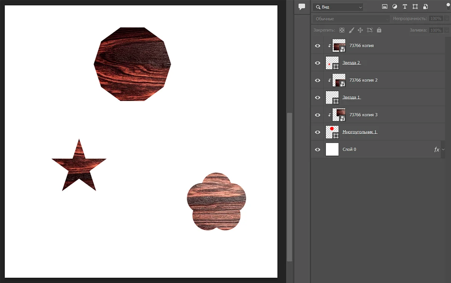Lock artboard nesting icon

tap(369, 30)
